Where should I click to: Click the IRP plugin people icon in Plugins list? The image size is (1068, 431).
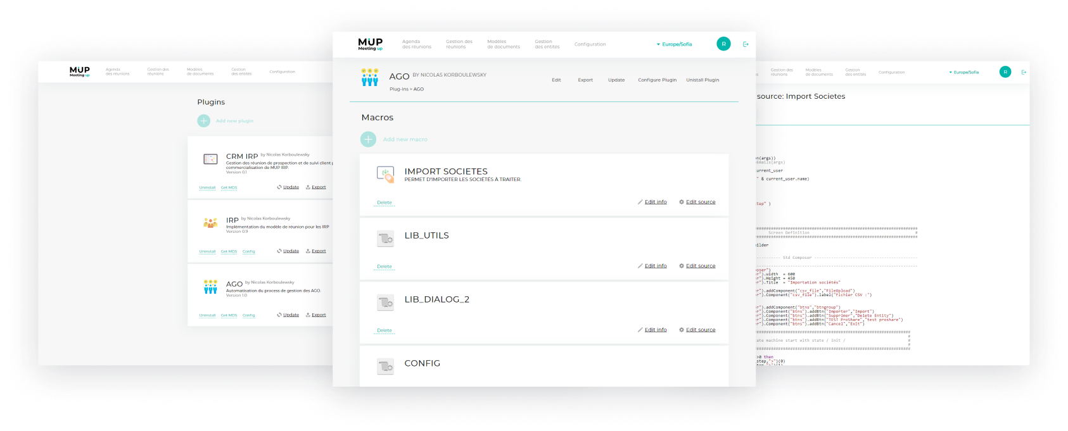(210, 223)
